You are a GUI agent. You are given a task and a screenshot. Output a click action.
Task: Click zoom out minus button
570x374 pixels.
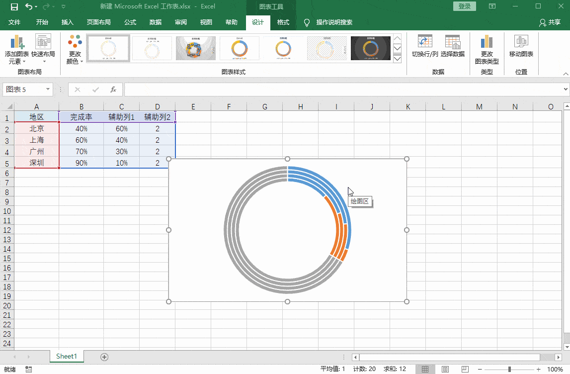[x=480, y=369]
